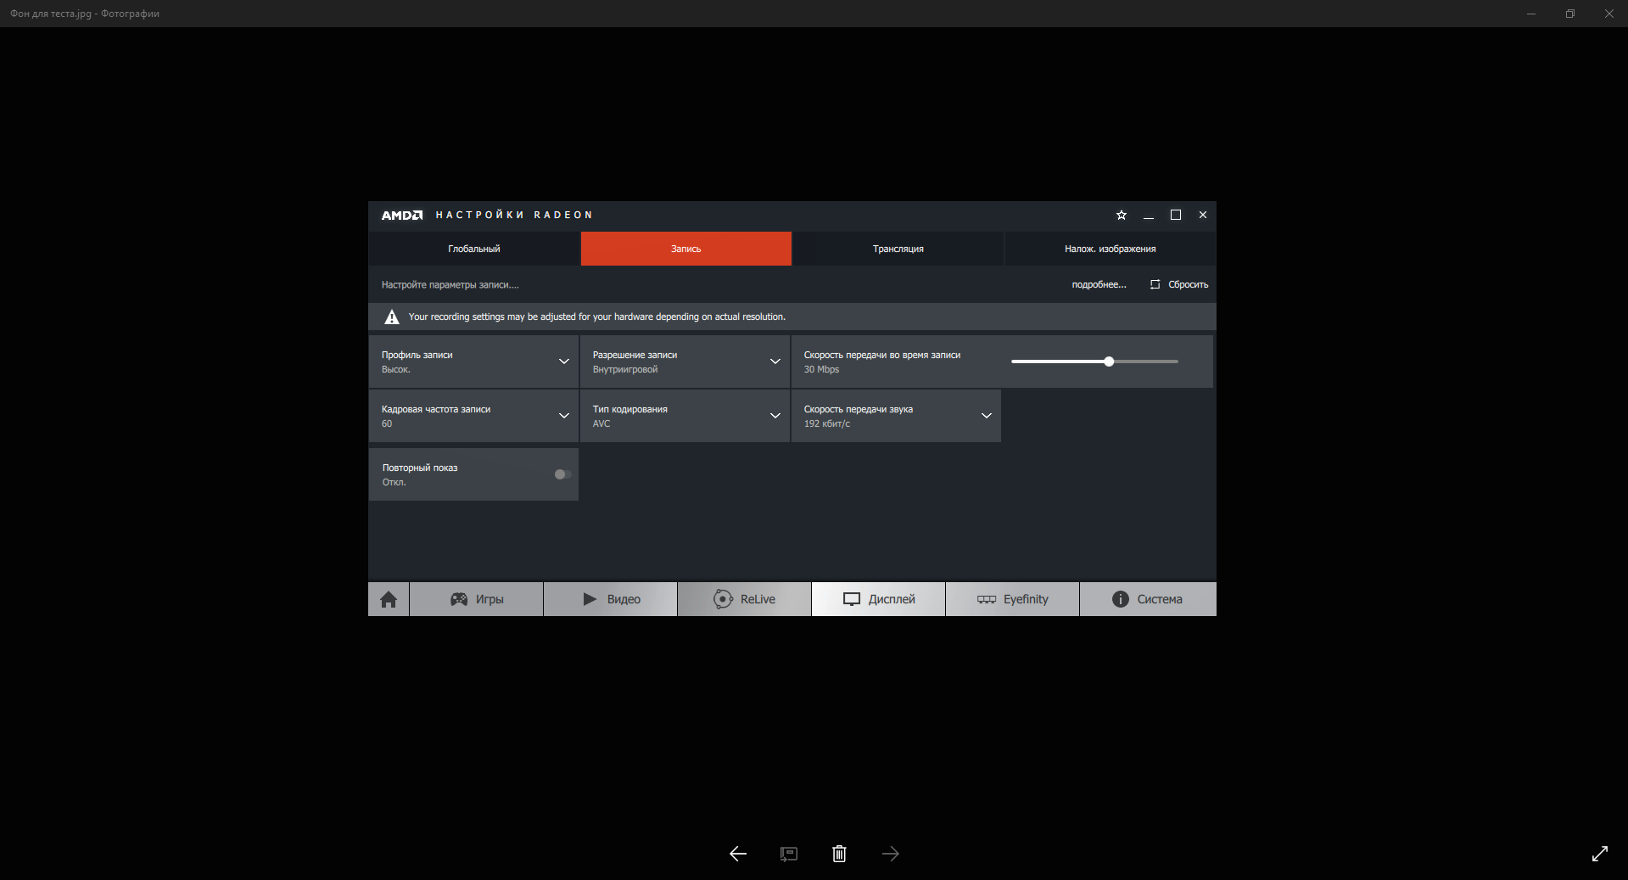
Task: Click the Настройте параметры записи text
Action: [450, 285]
